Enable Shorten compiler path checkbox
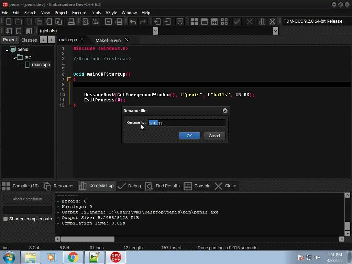The width and height of the screenshot is (352, 264). pos(5,219)
